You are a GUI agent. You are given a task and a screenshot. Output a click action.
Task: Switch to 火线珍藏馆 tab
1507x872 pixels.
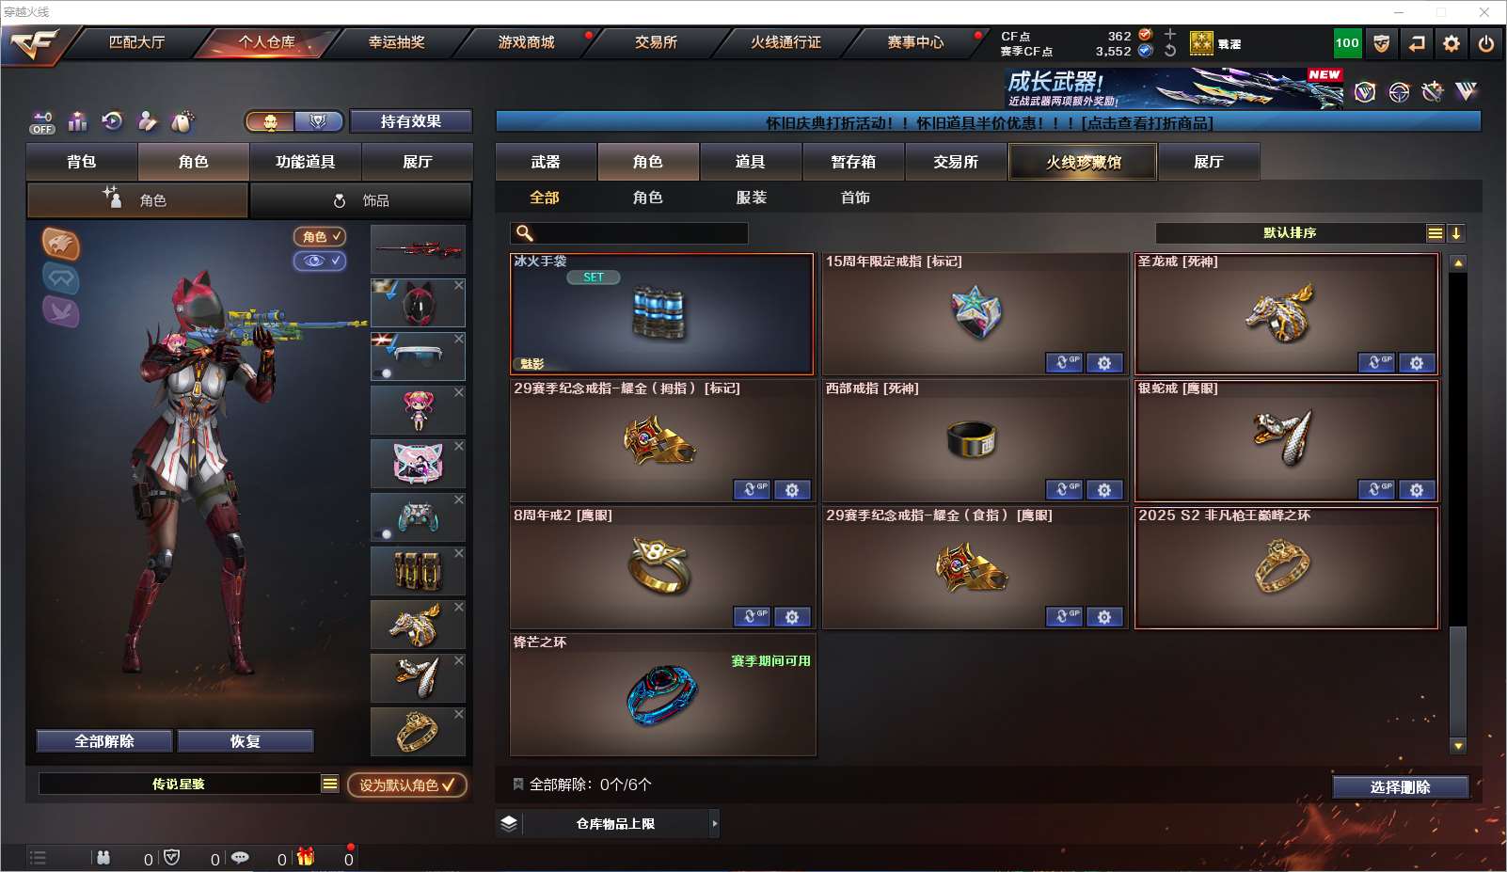click(x=1083, y=162)
